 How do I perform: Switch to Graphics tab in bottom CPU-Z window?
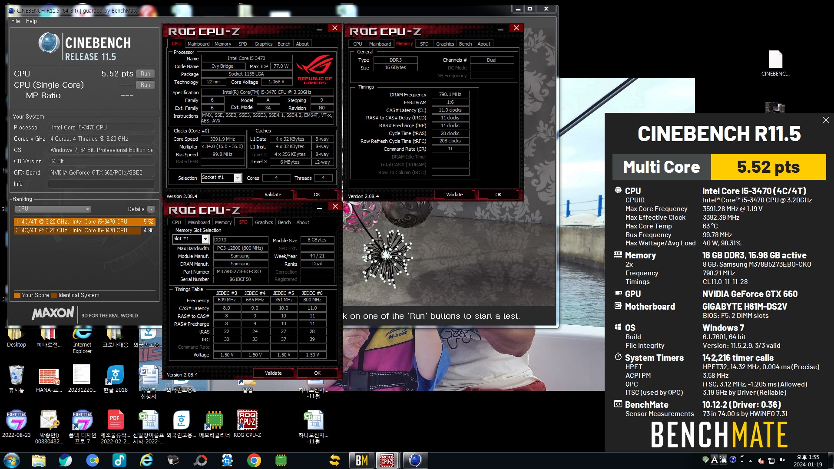(x=264, y=222)
